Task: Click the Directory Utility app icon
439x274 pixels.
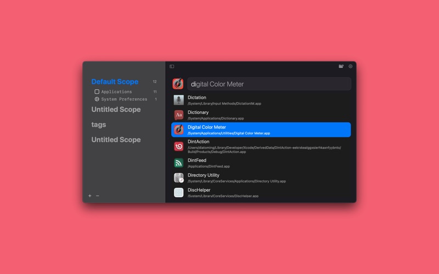Action: click(x=179, y=178)
